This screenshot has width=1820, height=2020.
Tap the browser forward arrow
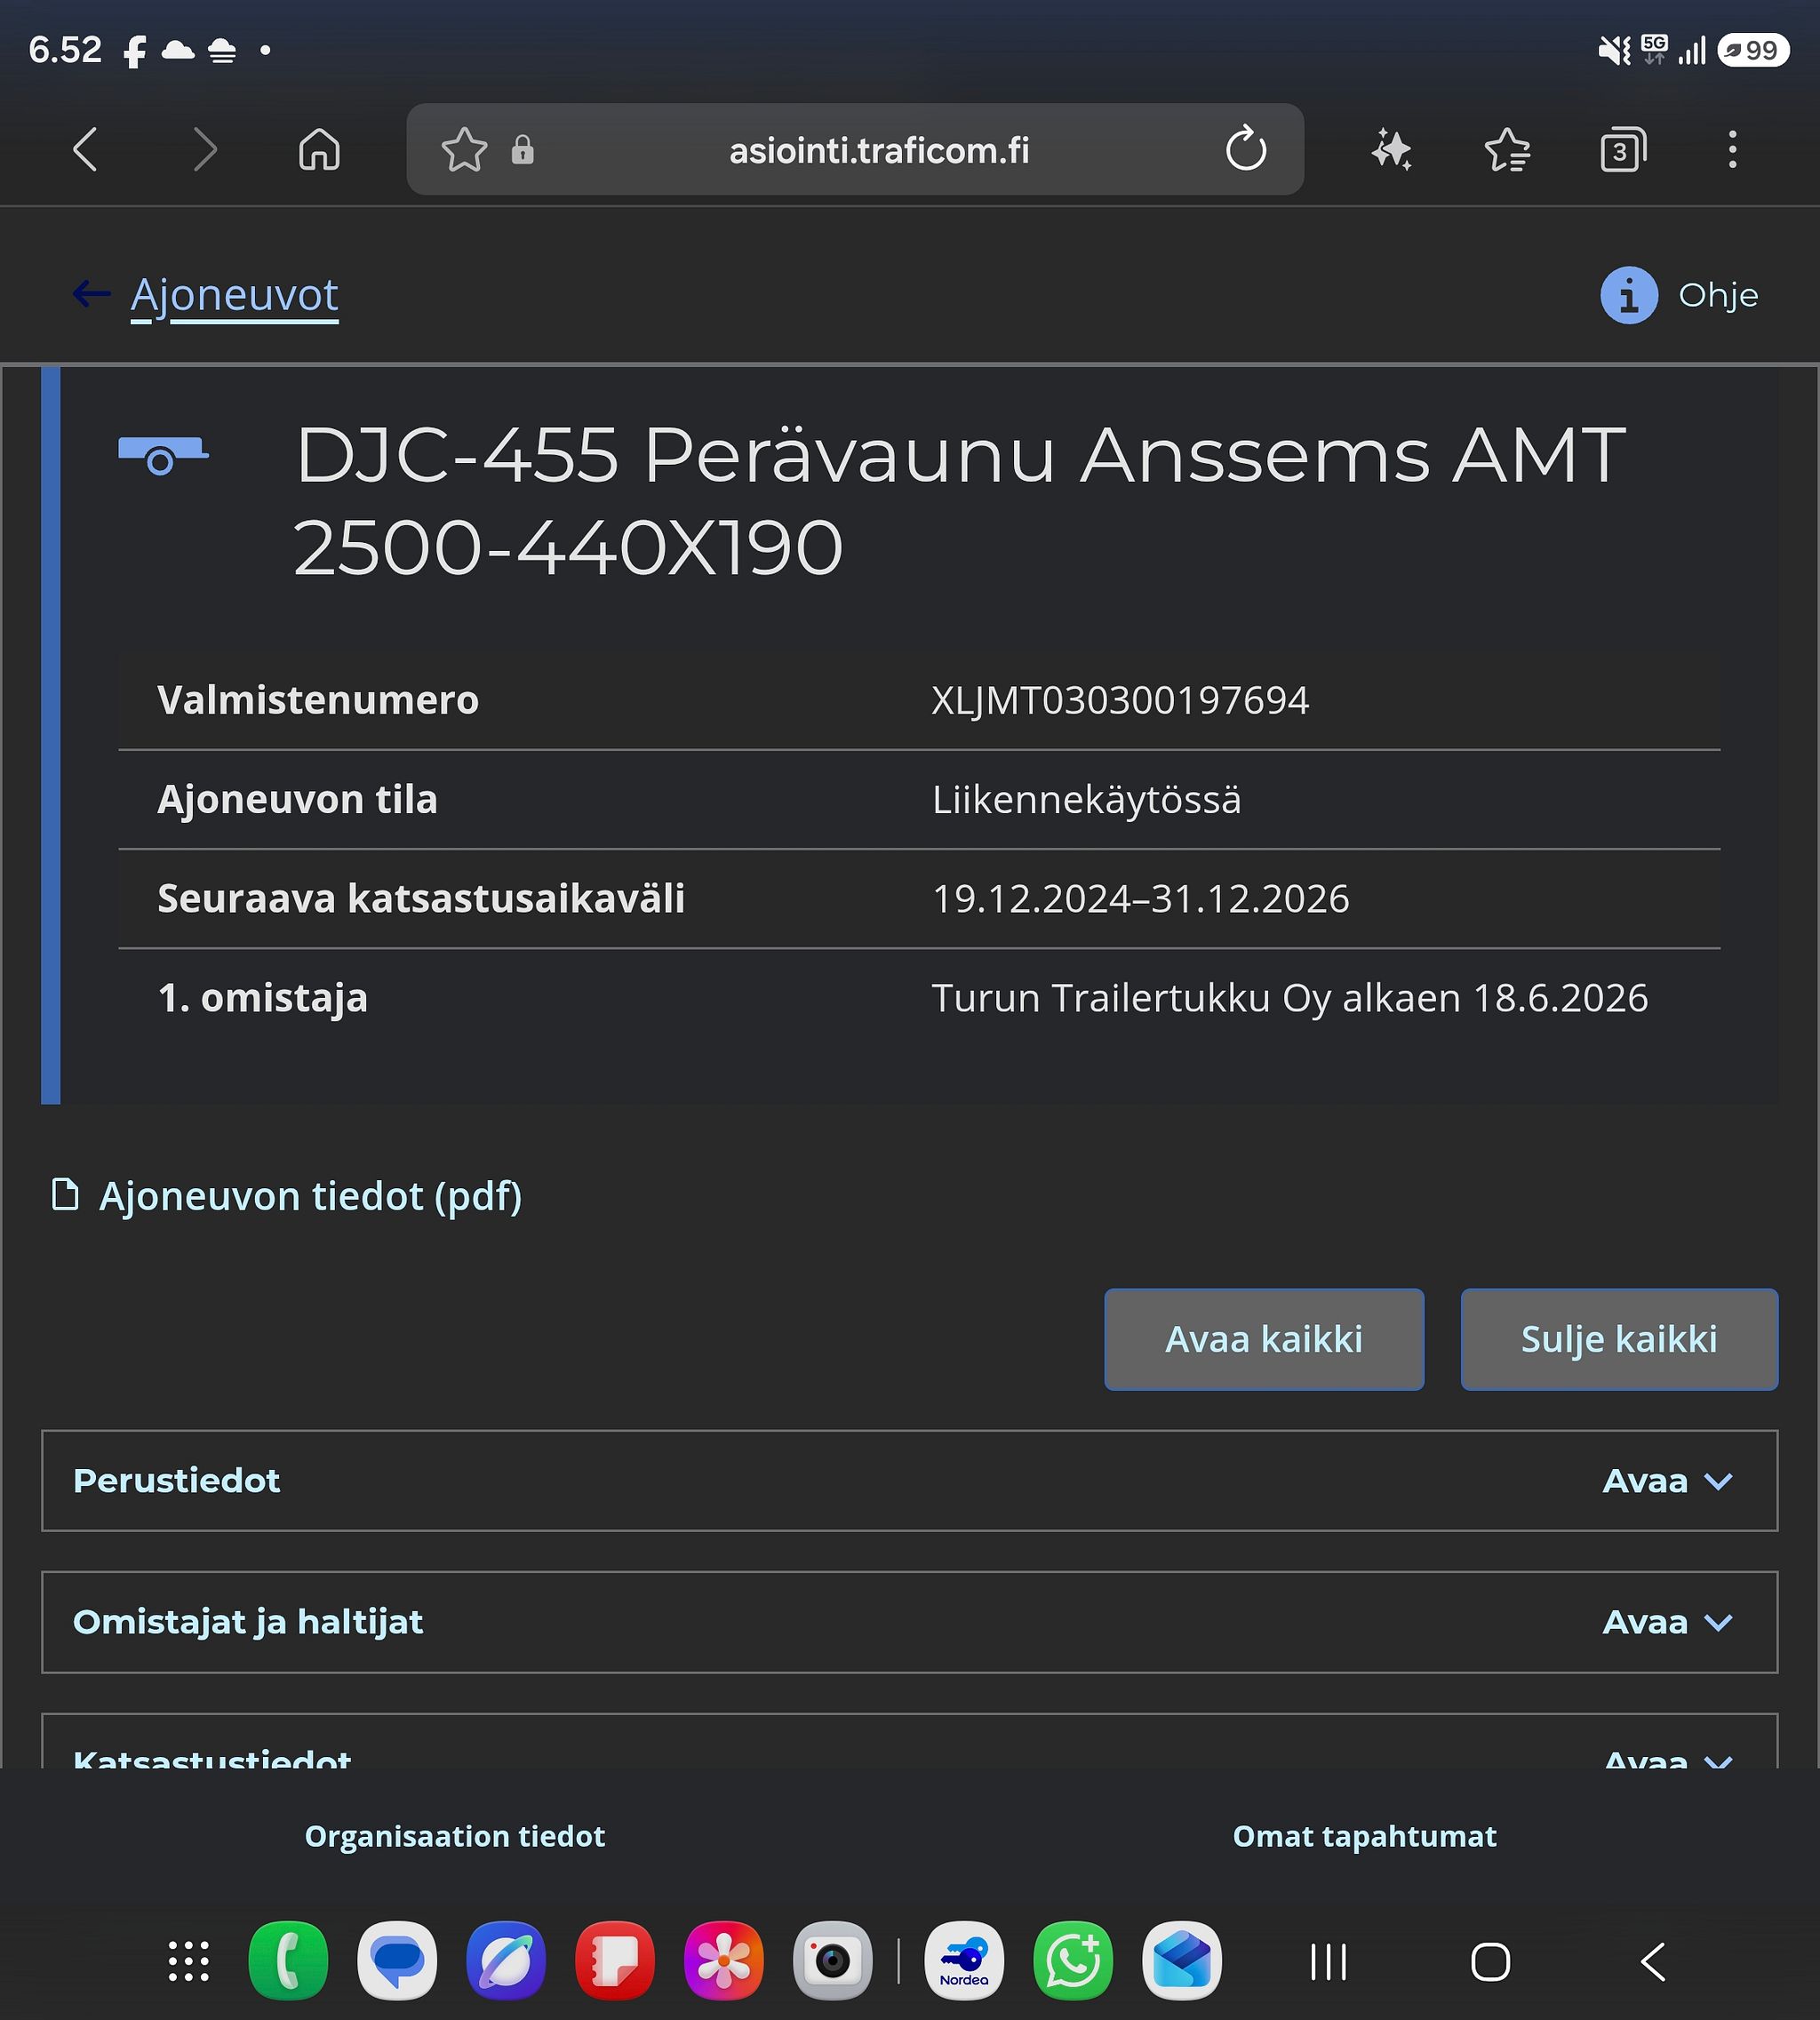[x=204, y=150]
